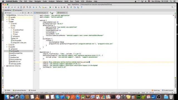The width and height of the screenshot is (178, 100).
Task: Collapse the src folder
Action: (9, 28)
